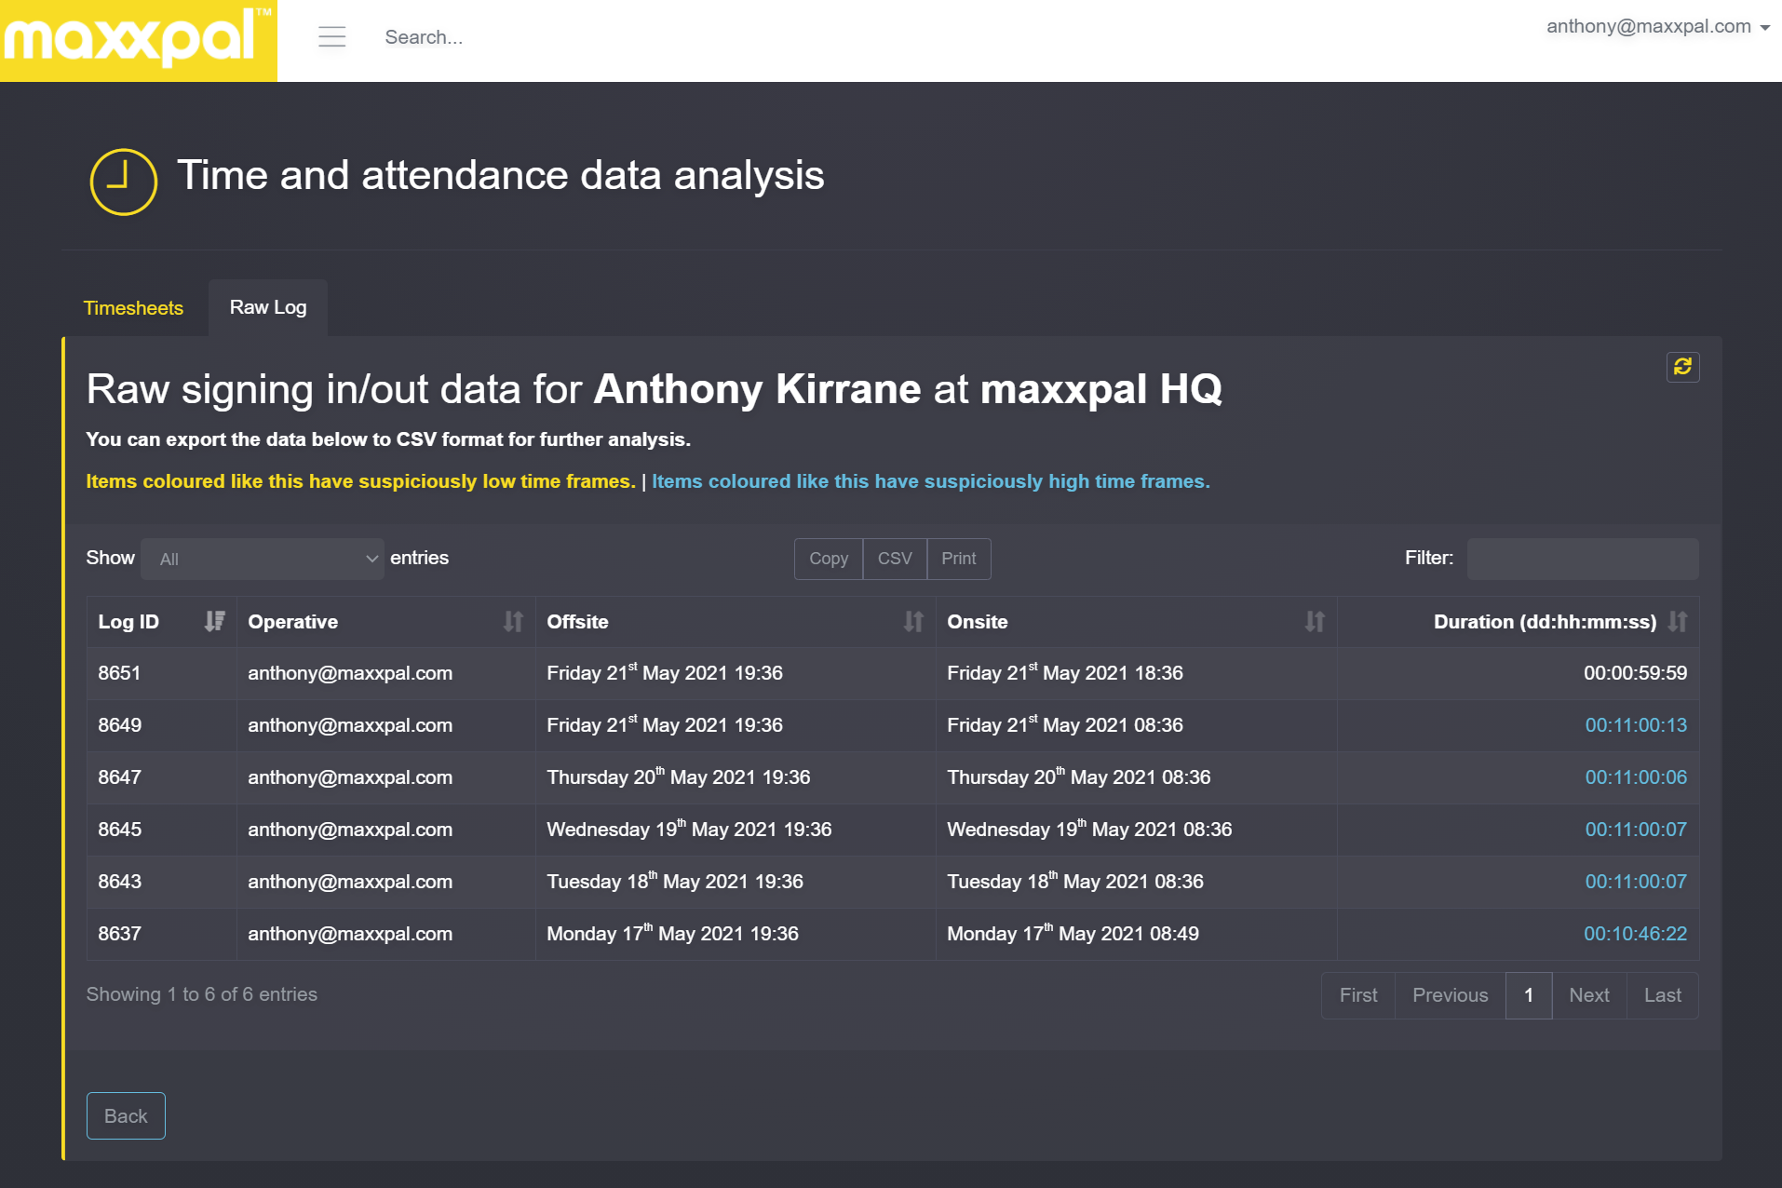Click the Log ID column header text
The image size is (1782, 1188).
[x=128, y=622]
